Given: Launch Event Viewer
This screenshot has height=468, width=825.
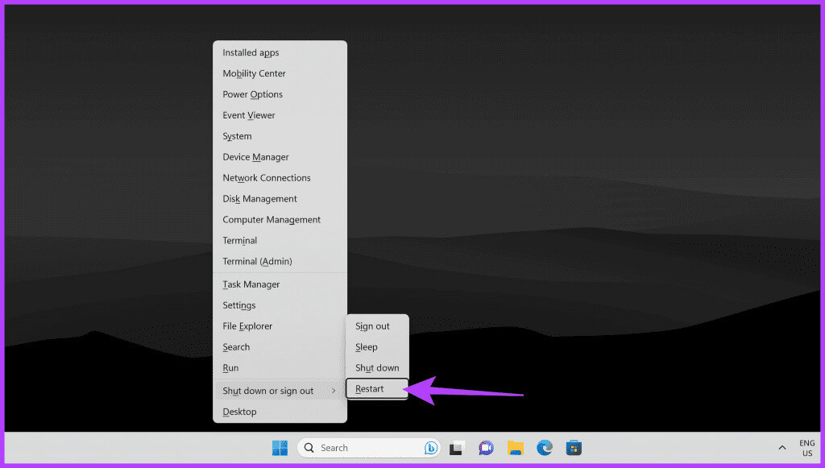Looking at the screenshot, I should coord(280,115).
